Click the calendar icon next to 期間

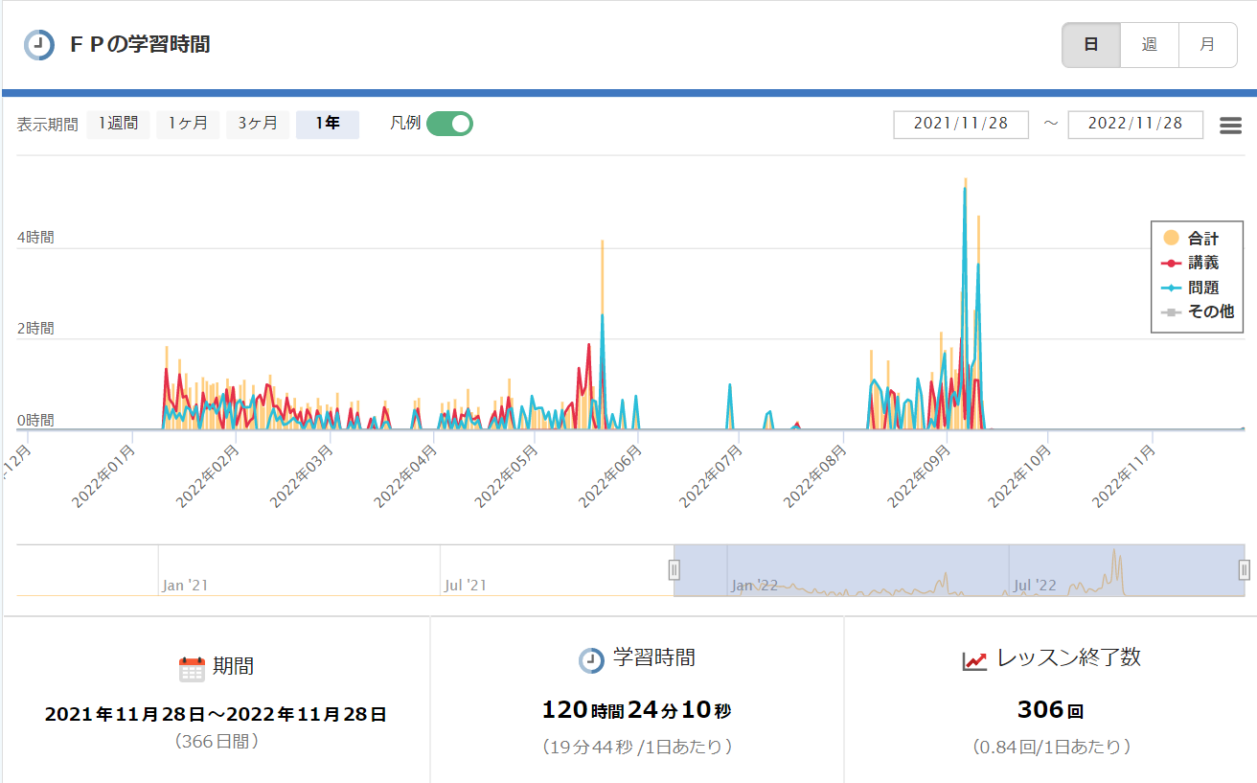pyautogui.click(x=192, y=668)
